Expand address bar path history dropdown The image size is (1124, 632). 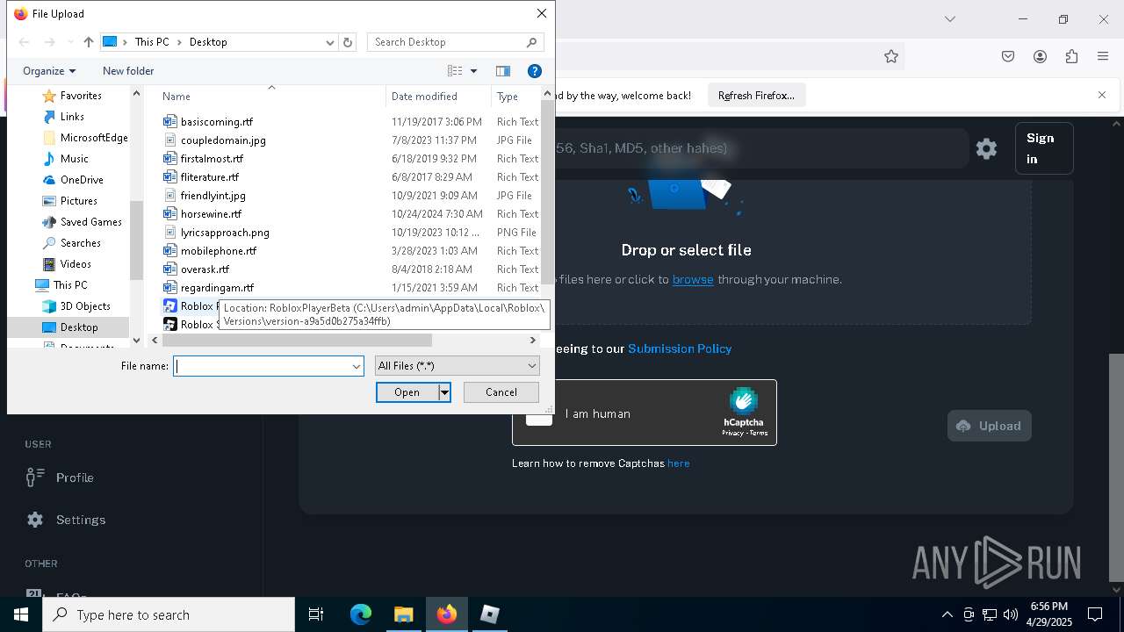[330, 42]
